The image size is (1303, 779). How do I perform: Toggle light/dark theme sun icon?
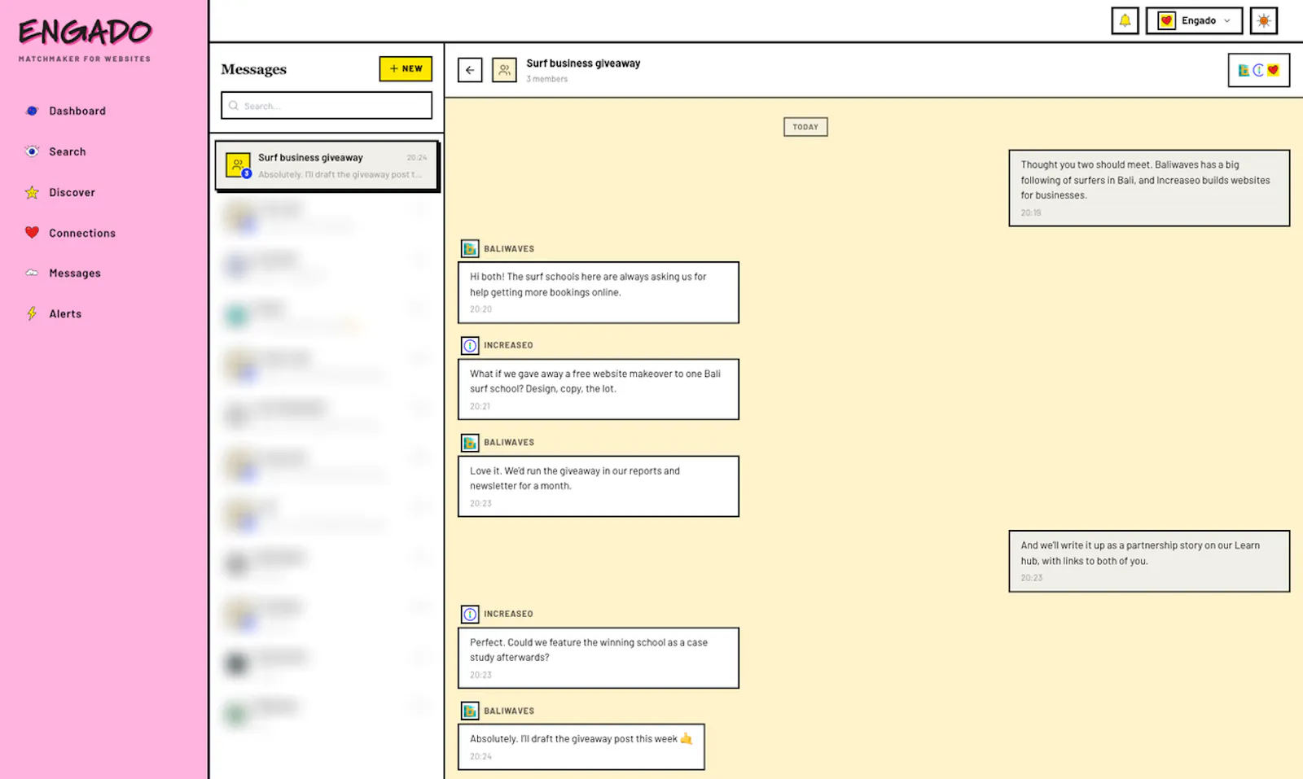pos(1264,21)
